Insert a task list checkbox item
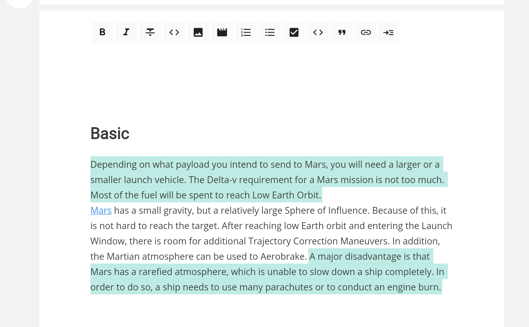The height and width of the screenshot is (327, 529). (294, 32)
